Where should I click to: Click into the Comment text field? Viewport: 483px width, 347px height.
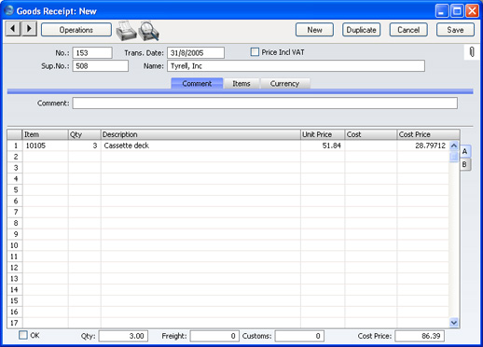pos(265,104)
